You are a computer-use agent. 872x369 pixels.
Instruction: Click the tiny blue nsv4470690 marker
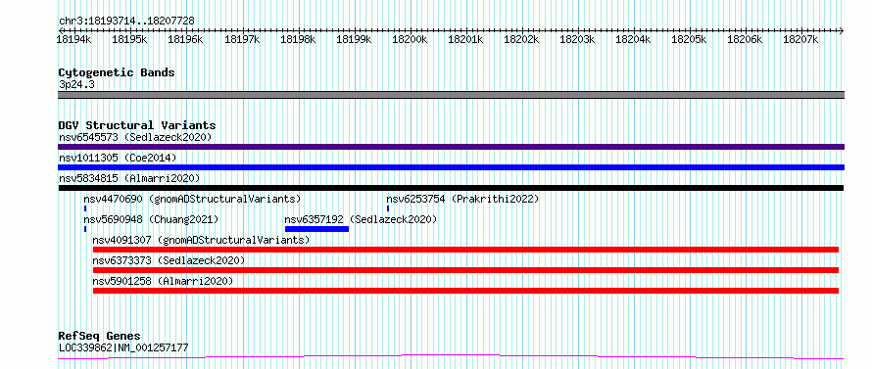(x=85, y=208)
